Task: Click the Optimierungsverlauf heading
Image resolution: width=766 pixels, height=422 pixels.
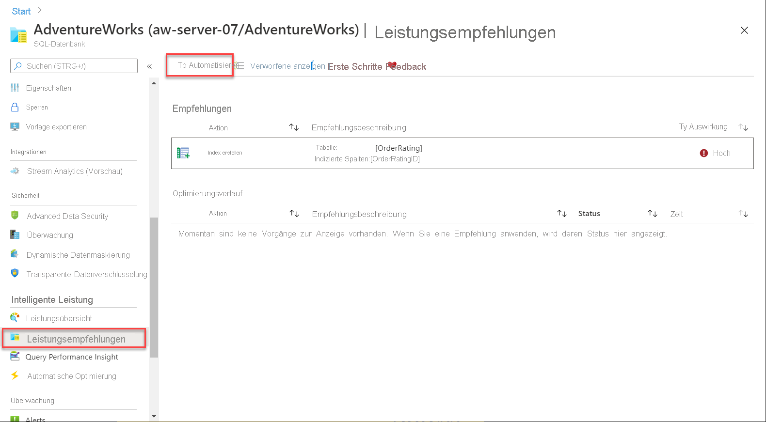Action: 207,193
